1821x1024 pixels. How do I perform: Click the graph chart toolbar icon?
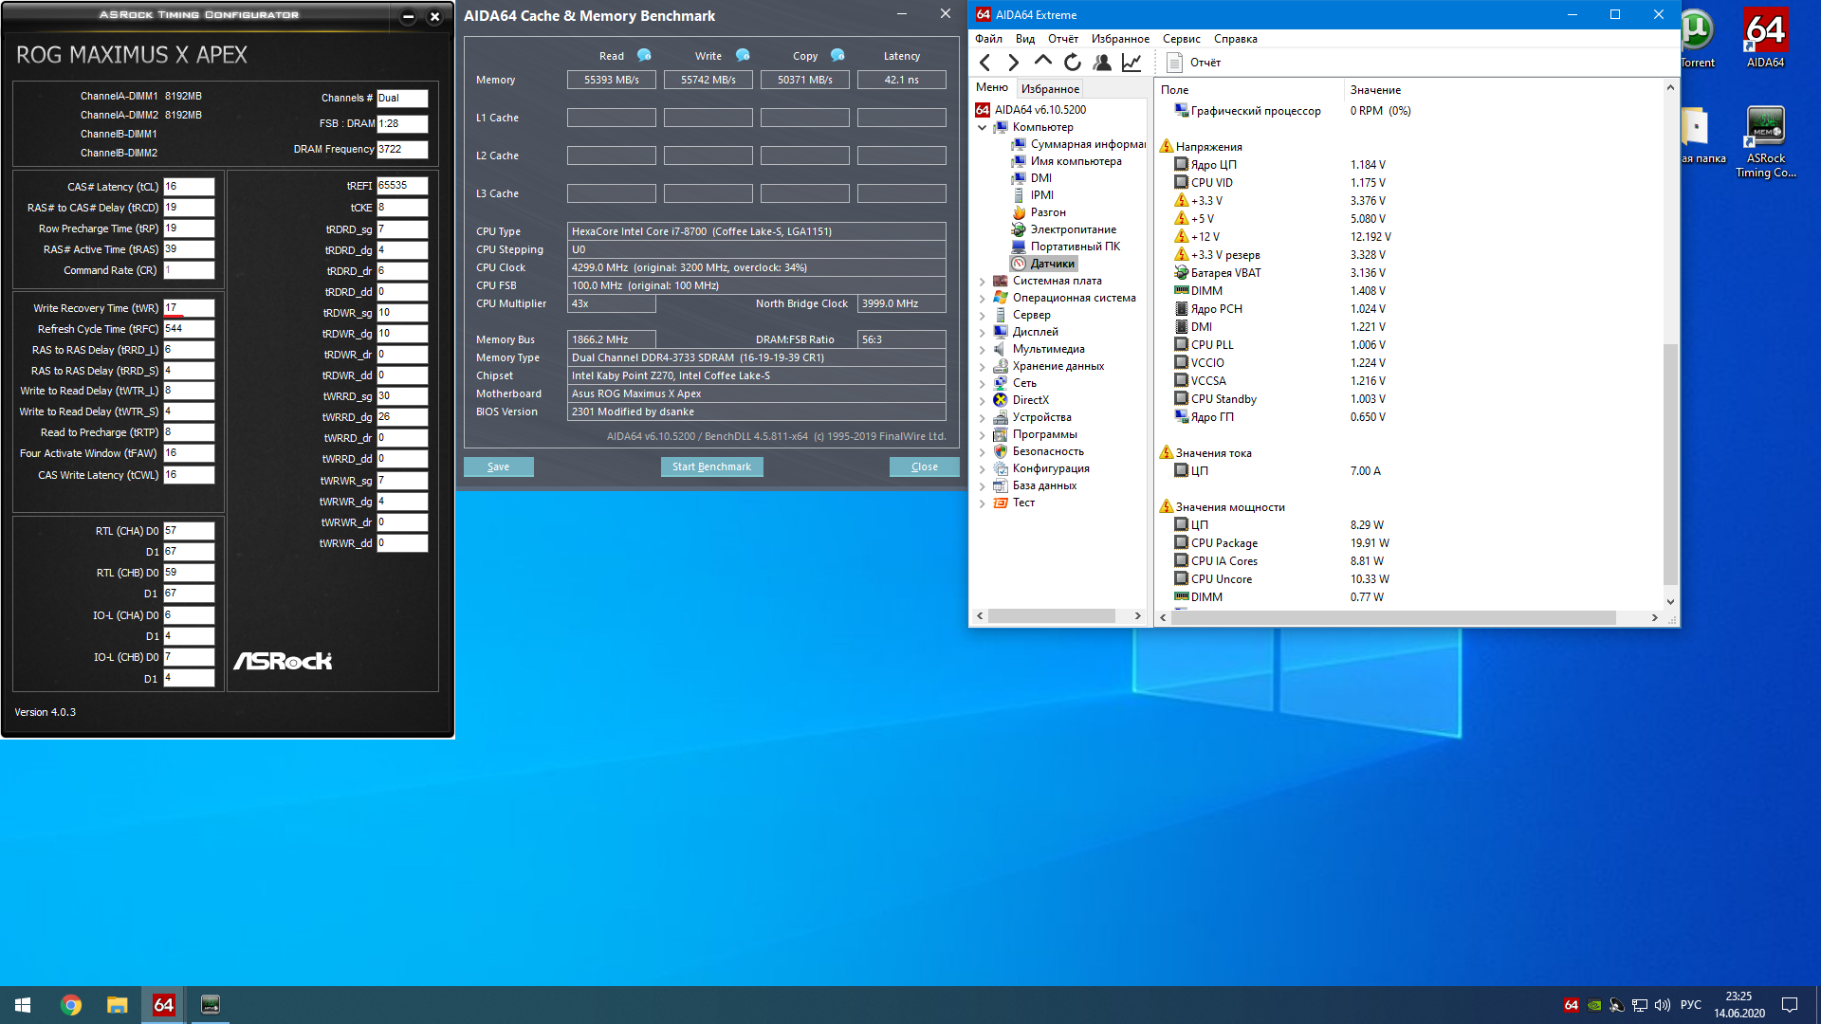1131,63
